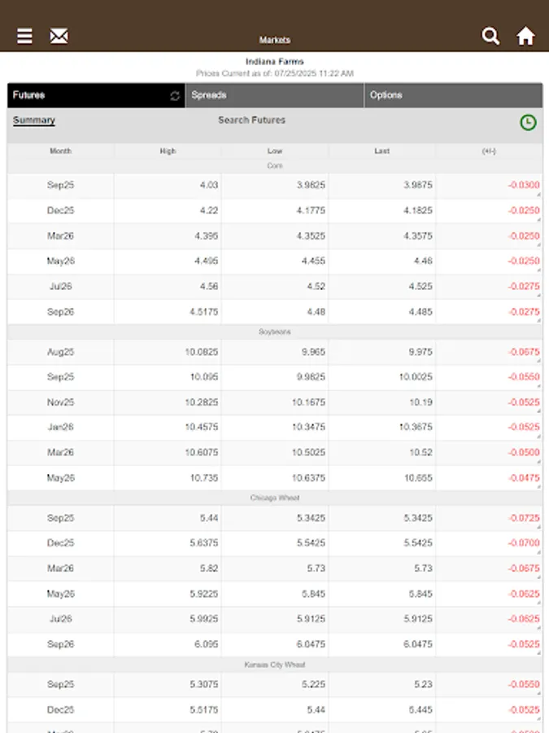Tap the Last column header
Viewport: 549px width, 733px height.
[x=382, y=151]
